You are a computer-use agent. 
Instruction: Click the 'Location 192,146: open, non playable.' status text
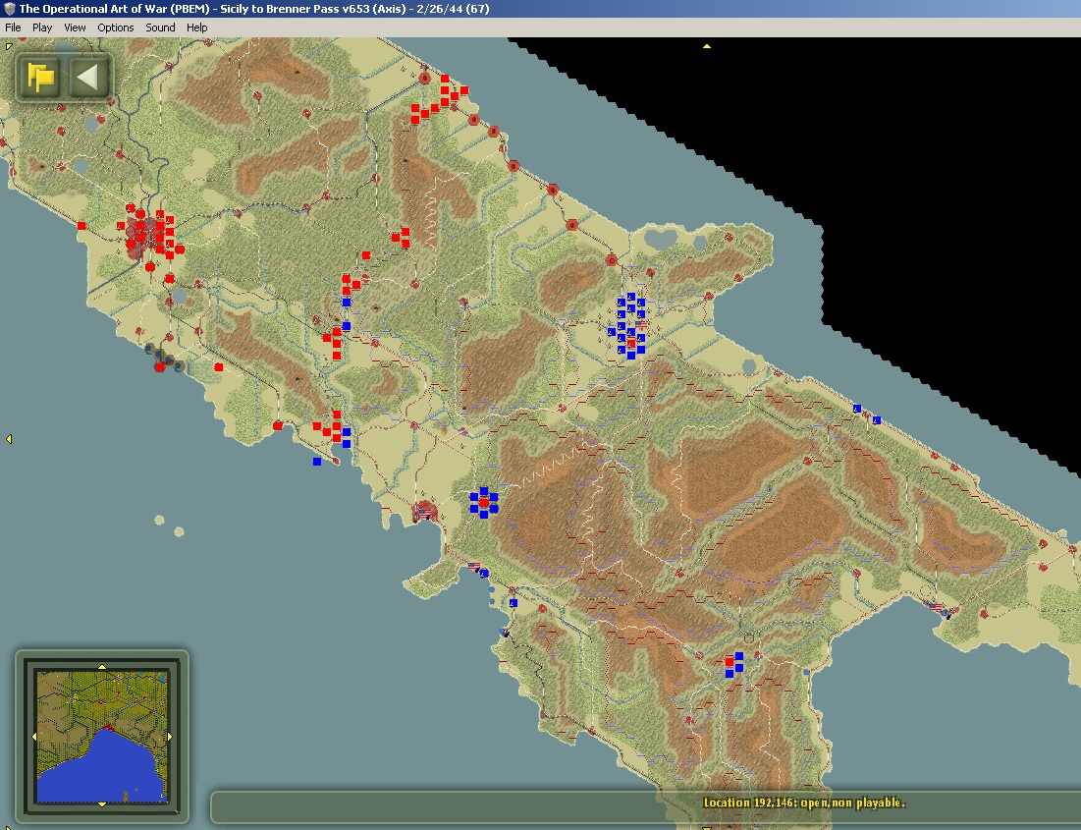coord(804,802)
